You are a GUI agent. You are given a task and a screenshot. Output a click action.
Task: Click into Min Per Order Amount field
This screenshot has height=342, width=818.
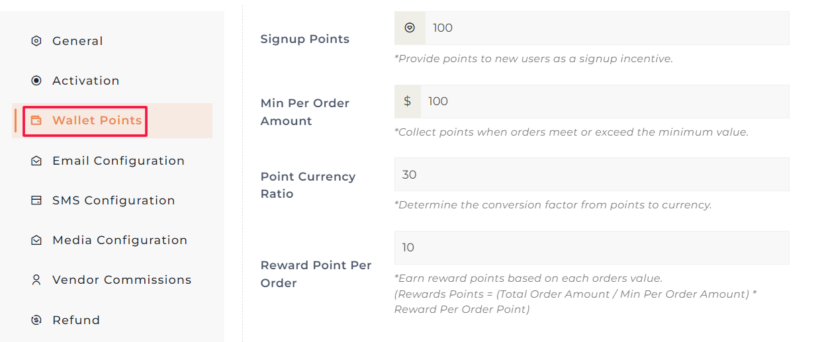tap(604, 101)
